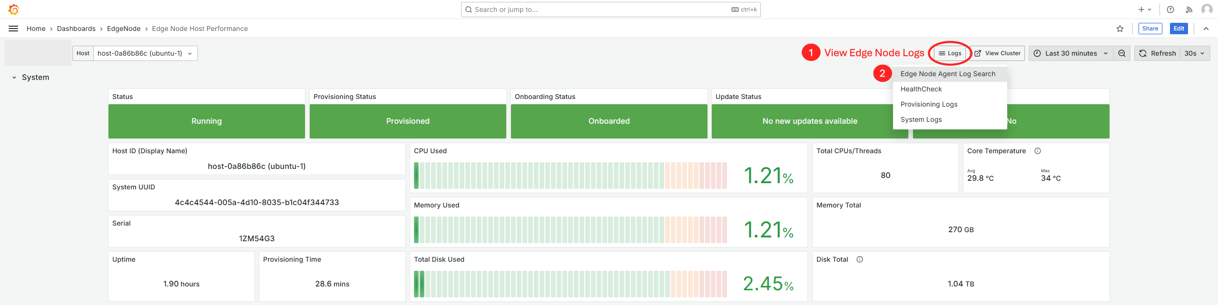This screenshot has height=305, width=1218.
Task: Star this dashboard as favorite
Action: [x=1120, y=29]
